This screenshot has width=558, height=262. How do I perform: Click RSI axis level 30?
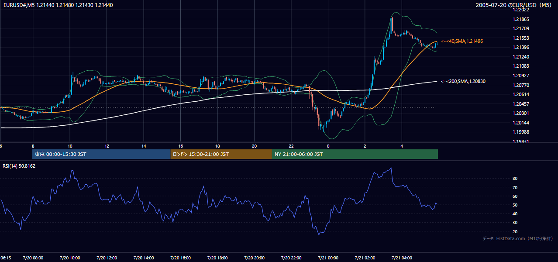point(515,223)
